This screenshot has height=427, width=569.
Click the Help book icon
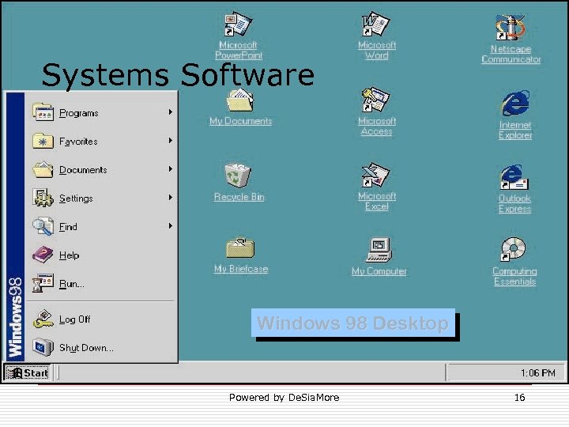(43, 255)
